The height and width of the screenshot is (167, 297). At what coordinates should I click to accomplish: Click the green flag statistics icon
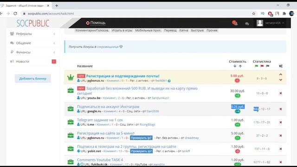click(x=256, y=66)
